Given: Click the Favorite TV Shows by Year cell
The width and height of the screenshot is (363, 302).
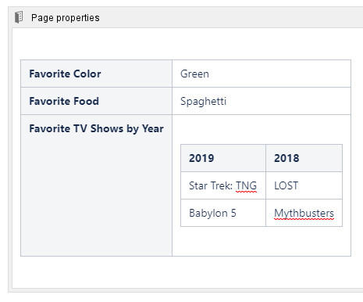Looking at the screenshot, I should (x=96, y=185).
